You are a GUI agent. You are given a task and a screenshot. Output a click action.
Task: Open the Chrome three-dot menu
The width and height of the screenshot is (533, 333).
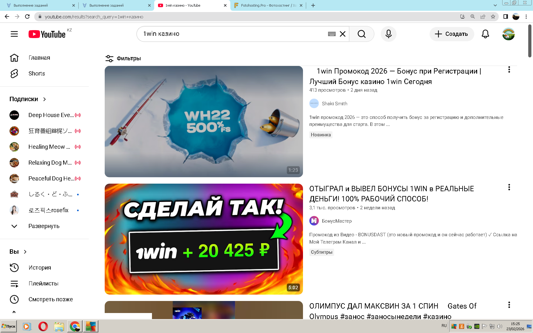(526, 17)
